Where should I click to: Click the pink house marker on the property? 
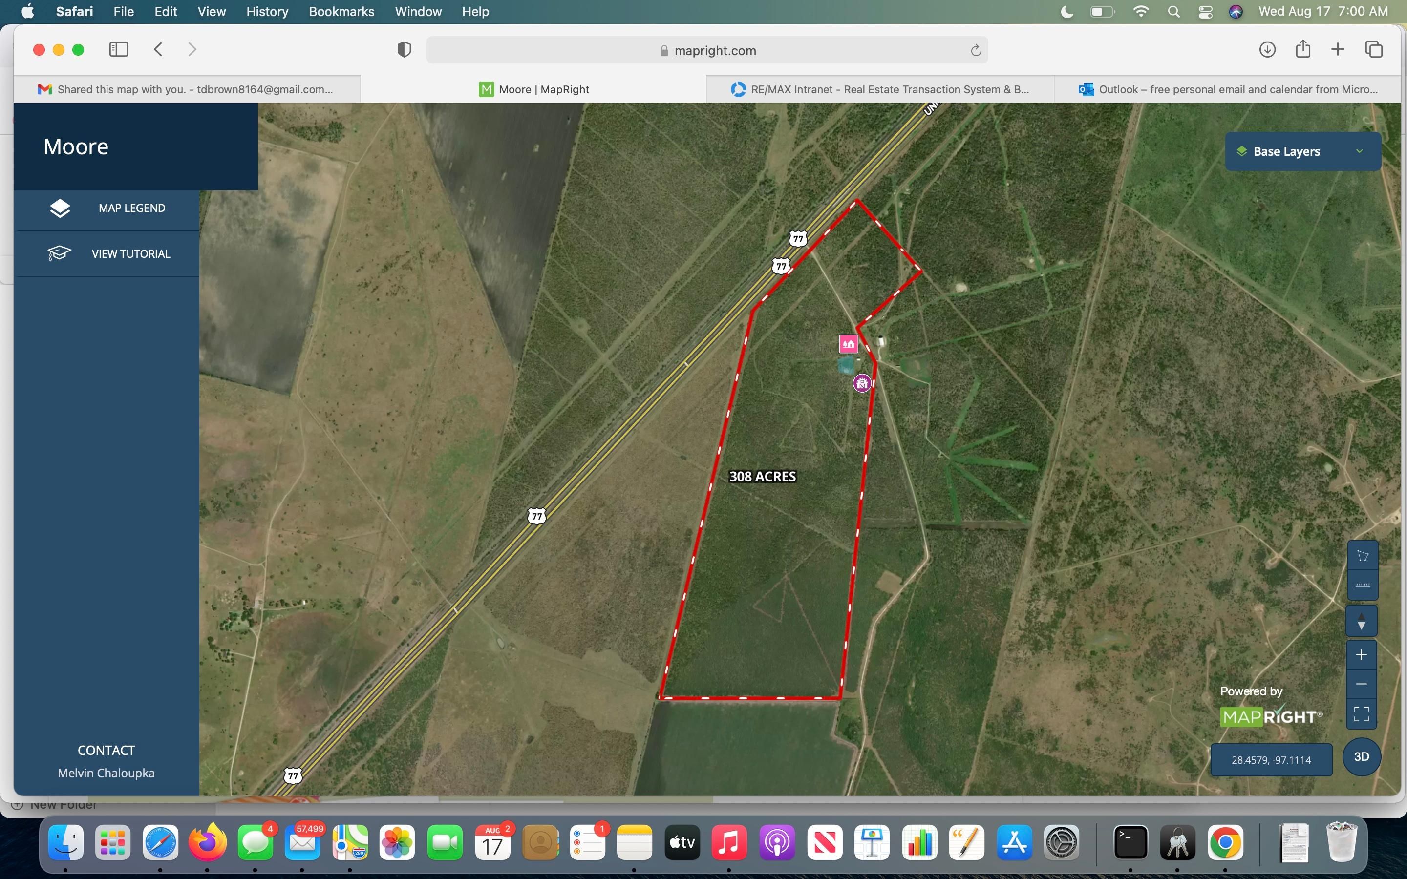[x=848, y=343]
